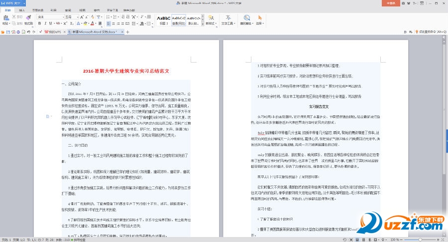Switch to the Page Layout ribbon tab
448x242 pixels.
[38, 10]
